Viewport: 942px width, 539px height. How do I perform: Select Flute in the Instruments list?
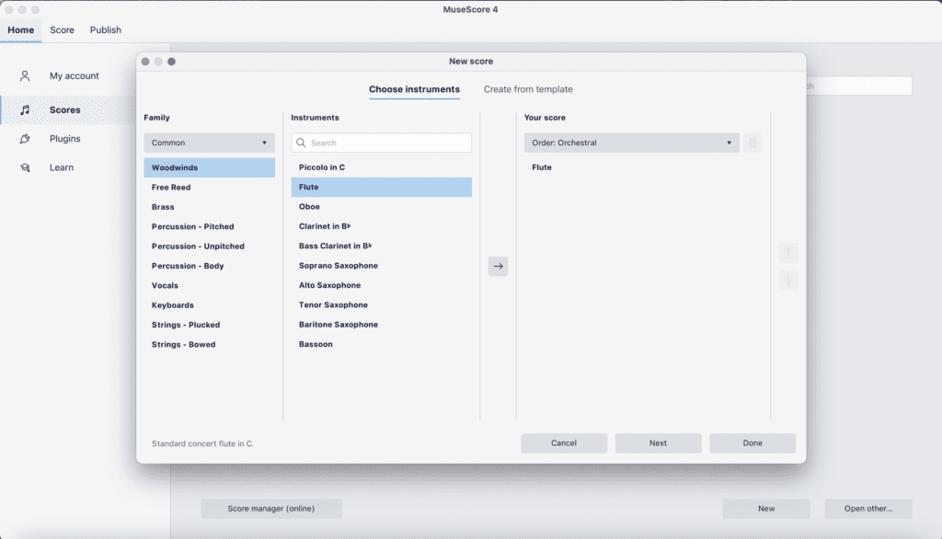(x=382, y=187)
